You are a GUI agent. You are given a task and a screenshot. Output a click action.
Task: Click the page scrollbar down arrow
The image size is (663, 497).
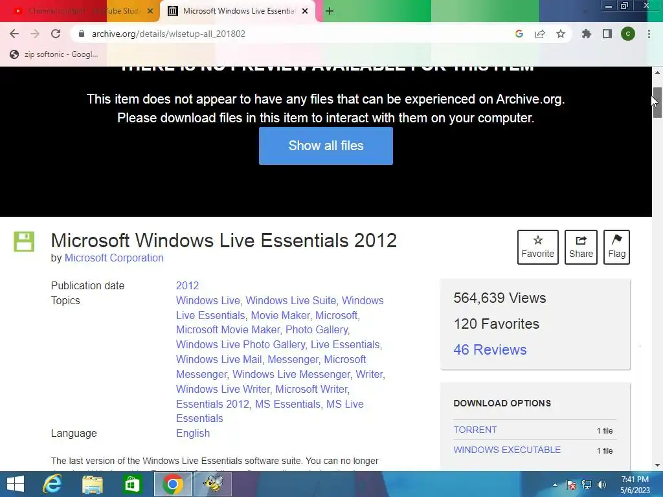[657, 465]
